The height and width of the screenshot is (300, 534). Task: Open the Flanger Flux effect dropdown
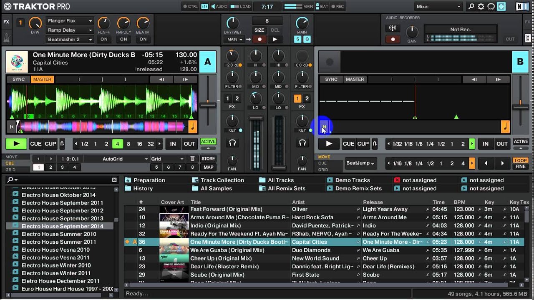70,21
